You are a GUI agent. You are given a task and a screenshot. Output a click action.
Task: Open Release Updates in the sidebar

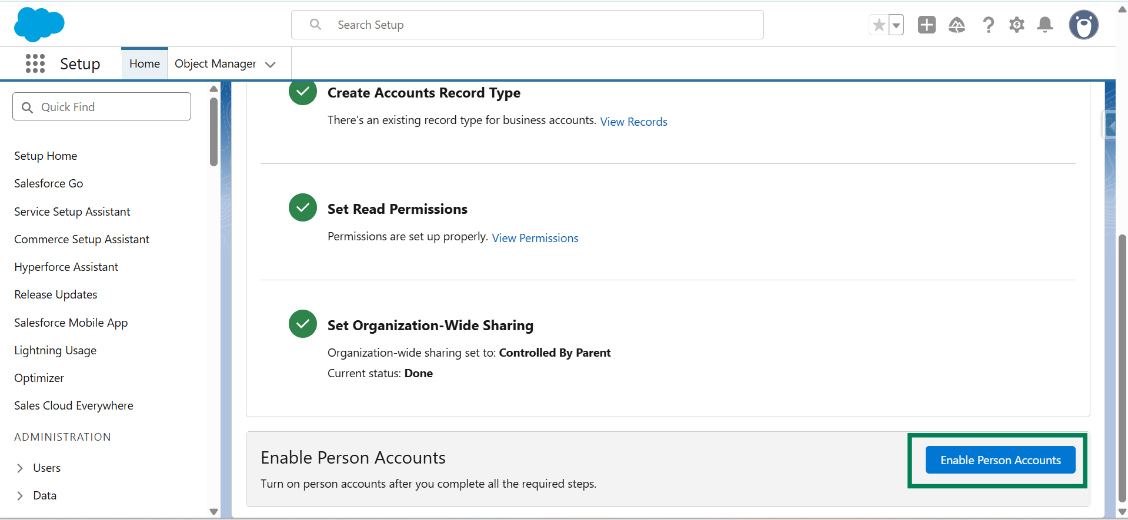[56, 294]
